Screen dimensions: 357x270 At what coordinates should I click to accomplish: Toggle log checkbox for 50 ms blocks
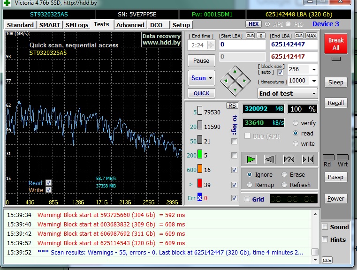coord(234,142)
